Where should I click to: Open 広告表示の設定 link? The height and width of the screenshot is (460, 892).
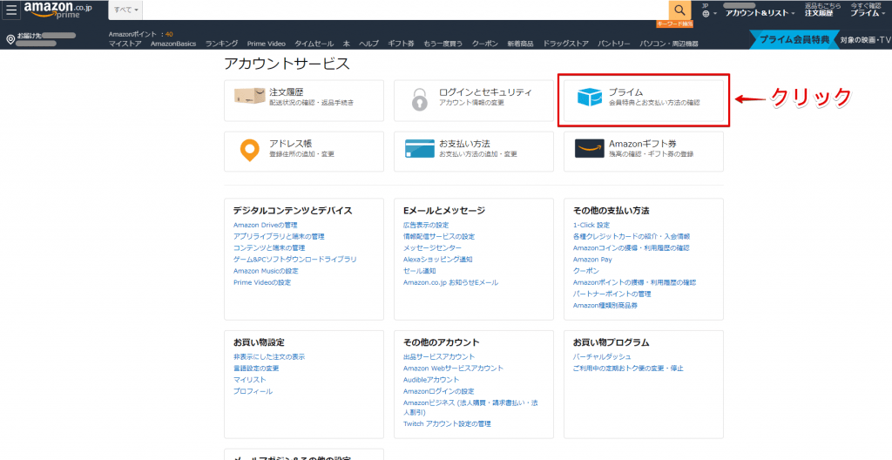click(x=426, y=225)
